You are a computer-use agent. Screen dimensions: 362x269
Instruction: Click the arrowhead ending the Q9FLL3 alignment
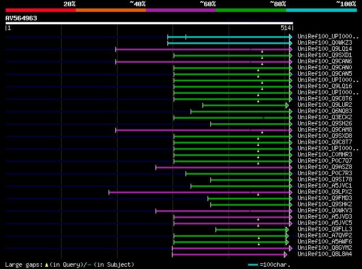pyautogui.click(x=287, y=230)
